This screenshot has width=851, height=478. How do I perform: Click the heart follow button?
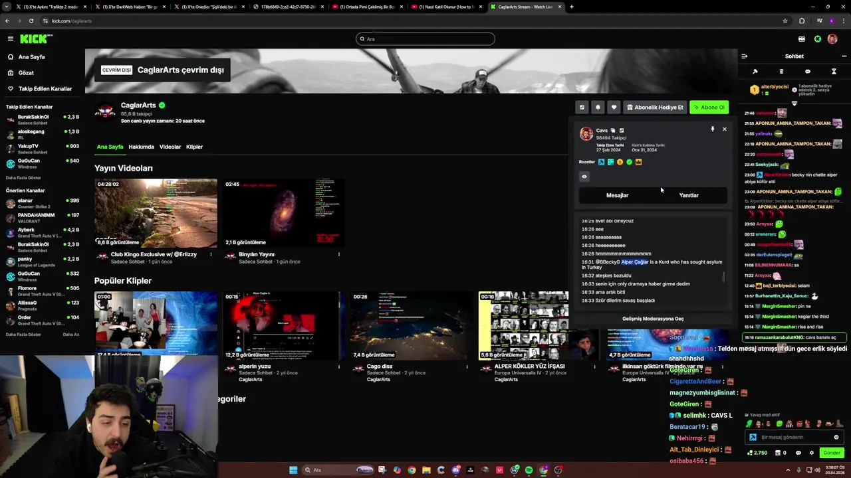[614, 108]
